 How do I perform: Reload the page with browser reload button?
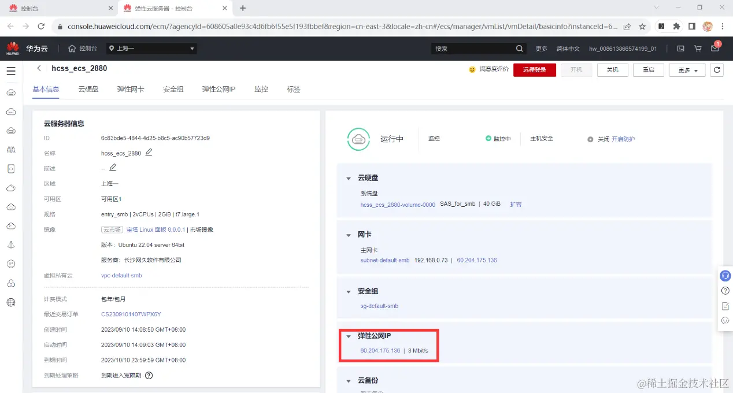click(x=41, y=27)
